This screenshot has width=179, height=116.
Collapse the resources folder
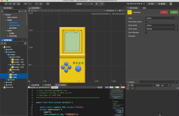coord(4,52)
